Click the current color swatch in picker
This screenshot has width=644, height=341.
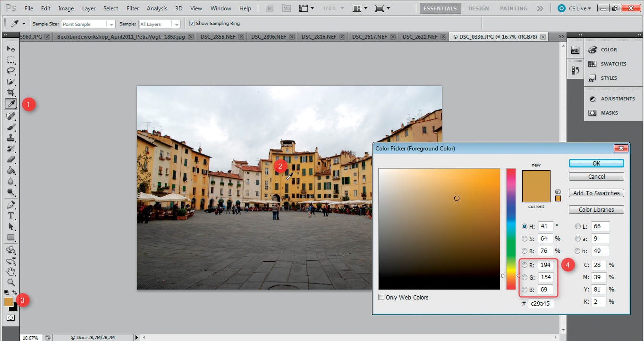[x=536, y=194]
